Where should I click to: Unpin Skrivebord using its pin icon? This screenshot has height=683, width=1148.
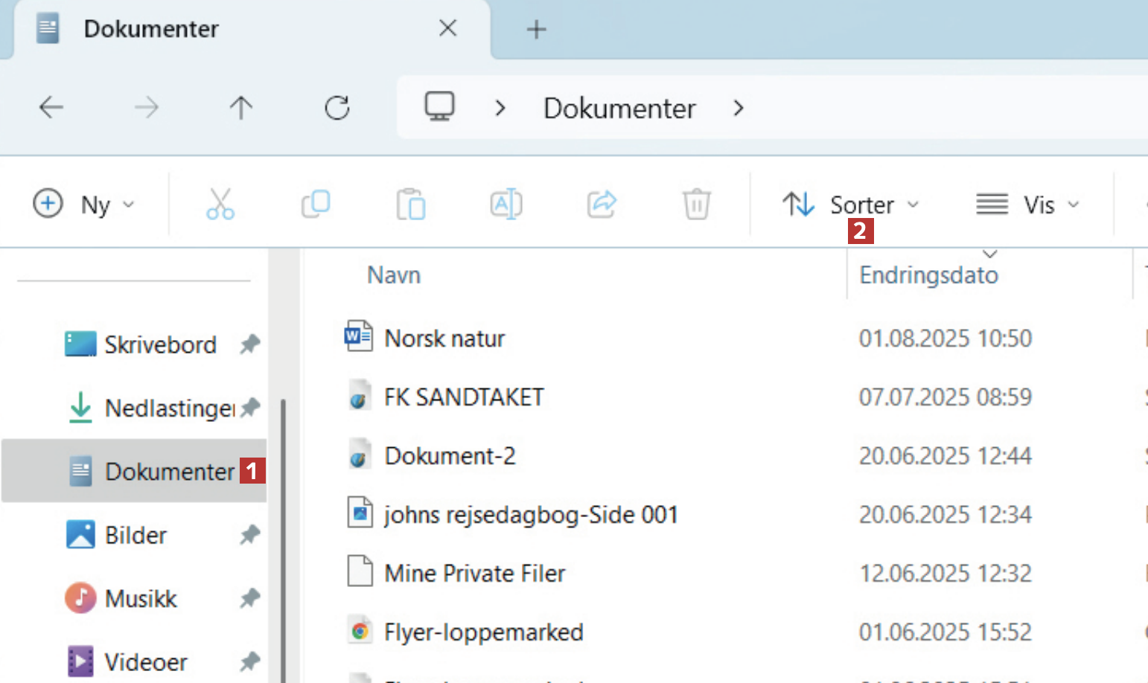click(250, 344)
